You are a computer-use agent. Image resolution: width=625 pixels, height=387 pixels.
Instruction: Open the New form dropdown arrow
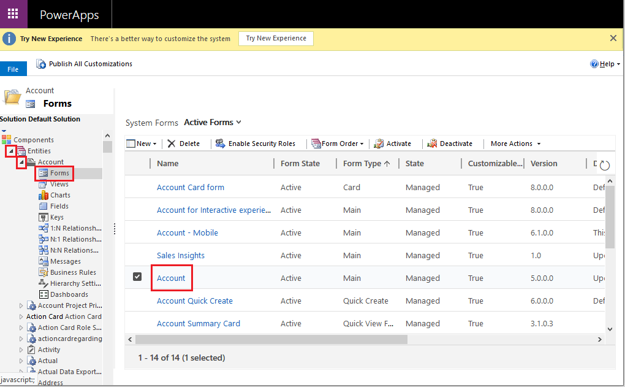point(154,144)
